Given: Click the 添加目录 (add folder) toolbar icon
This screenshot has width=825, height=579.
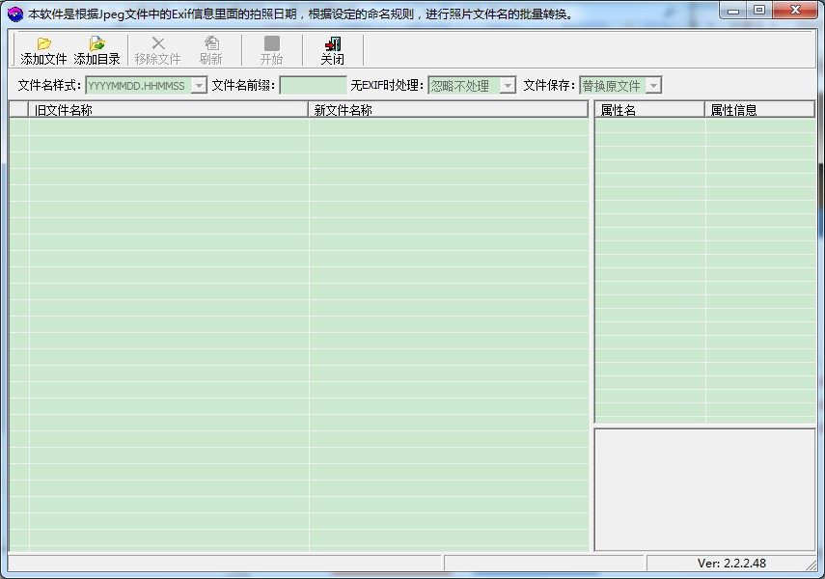Looking at the screenshot, I should pos(96,43).
